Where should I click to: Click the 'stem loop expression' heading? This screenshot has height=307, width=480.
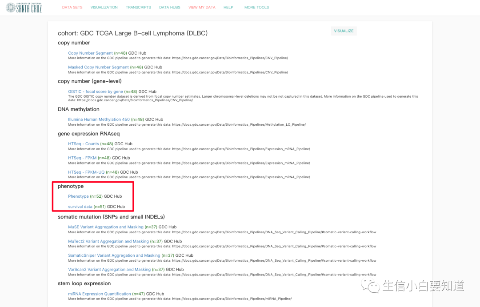(84, 283)
